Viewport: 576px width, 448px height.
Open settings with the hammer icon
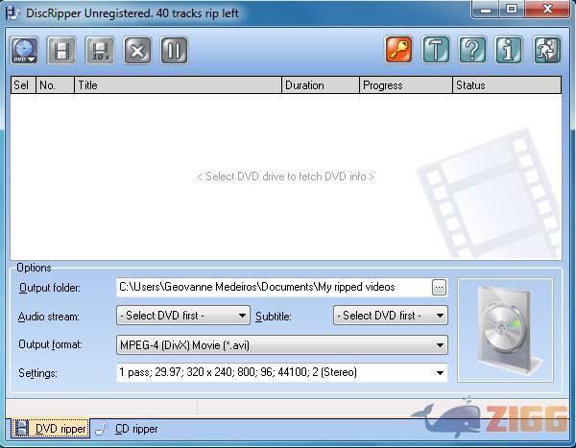point(436,50)
